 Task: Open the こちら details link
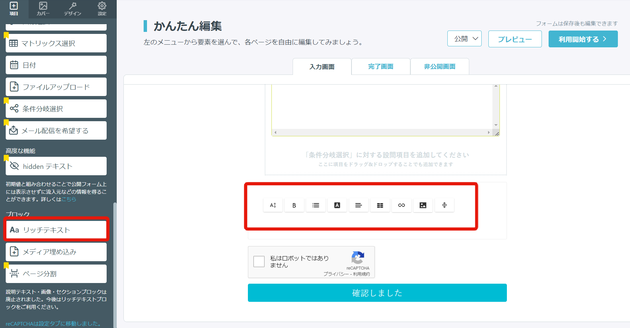pyautogui.click(x=69, y=199)
